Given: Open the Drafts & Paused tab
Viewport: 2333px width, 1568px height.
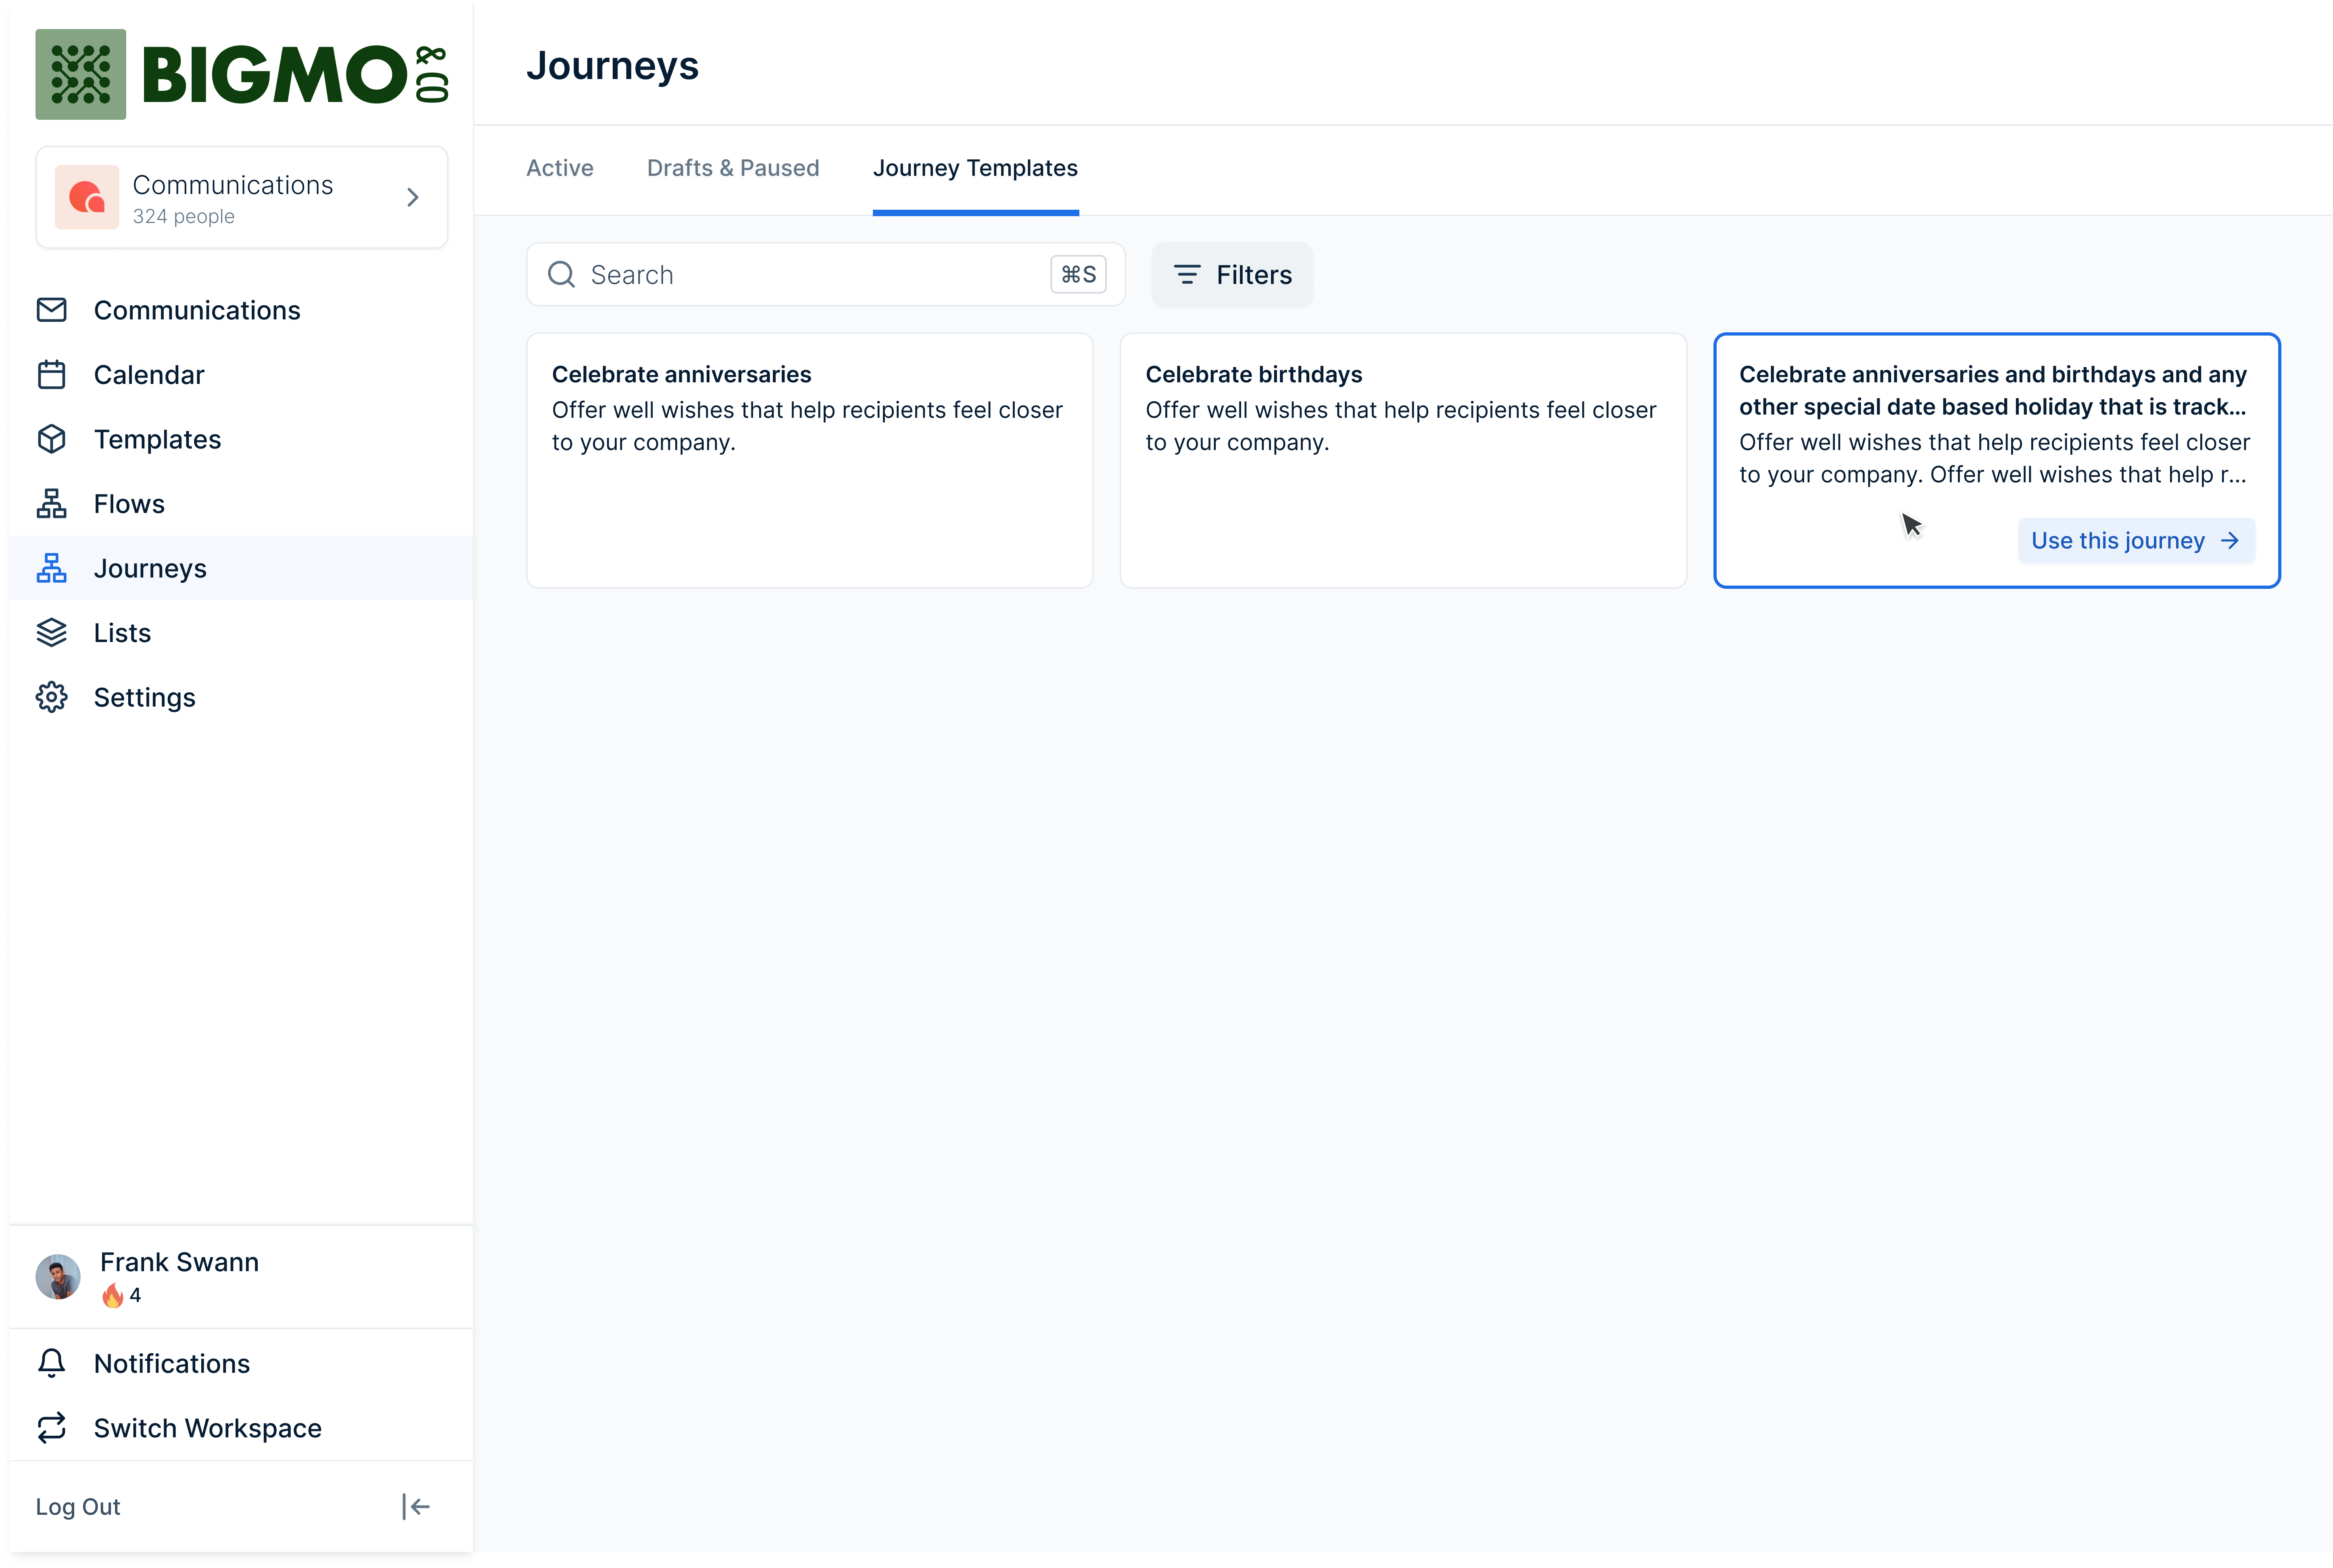Looking at the screenshot, I should point(732,168).
